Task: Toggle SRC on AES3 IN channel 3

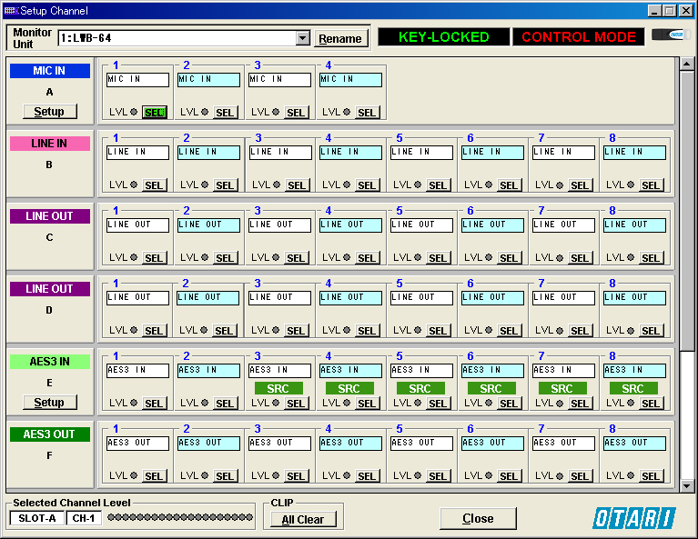Action: (x=278, y=388)
